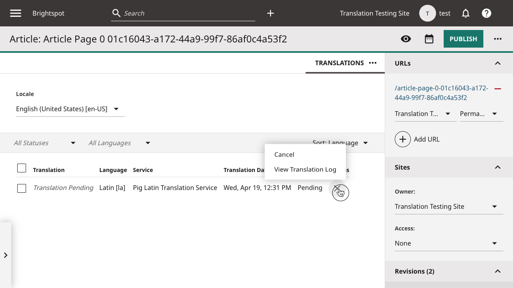This screenshot has width=513, height=288.
Task: Switch to the TRANSLATIONS tab
Action: [x=339, y=63]
